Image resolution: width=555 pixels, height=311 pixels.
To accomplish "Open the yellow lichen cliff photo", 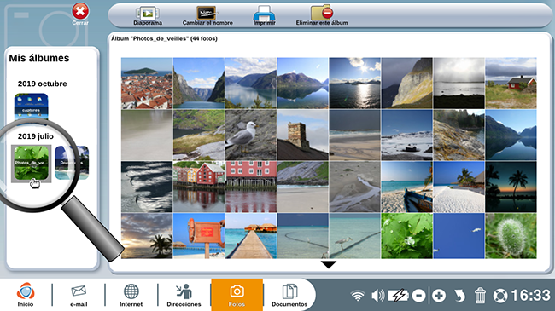I will pos(406,83).
